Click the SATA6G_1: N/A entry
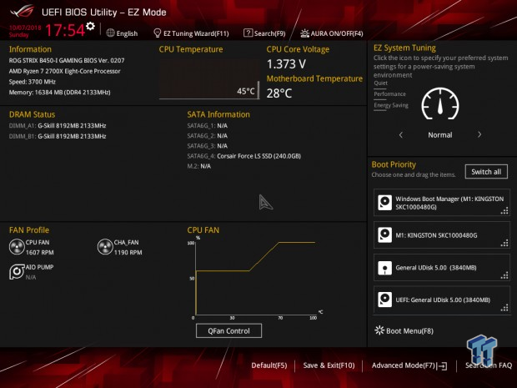517x388 pixels. 208,126
